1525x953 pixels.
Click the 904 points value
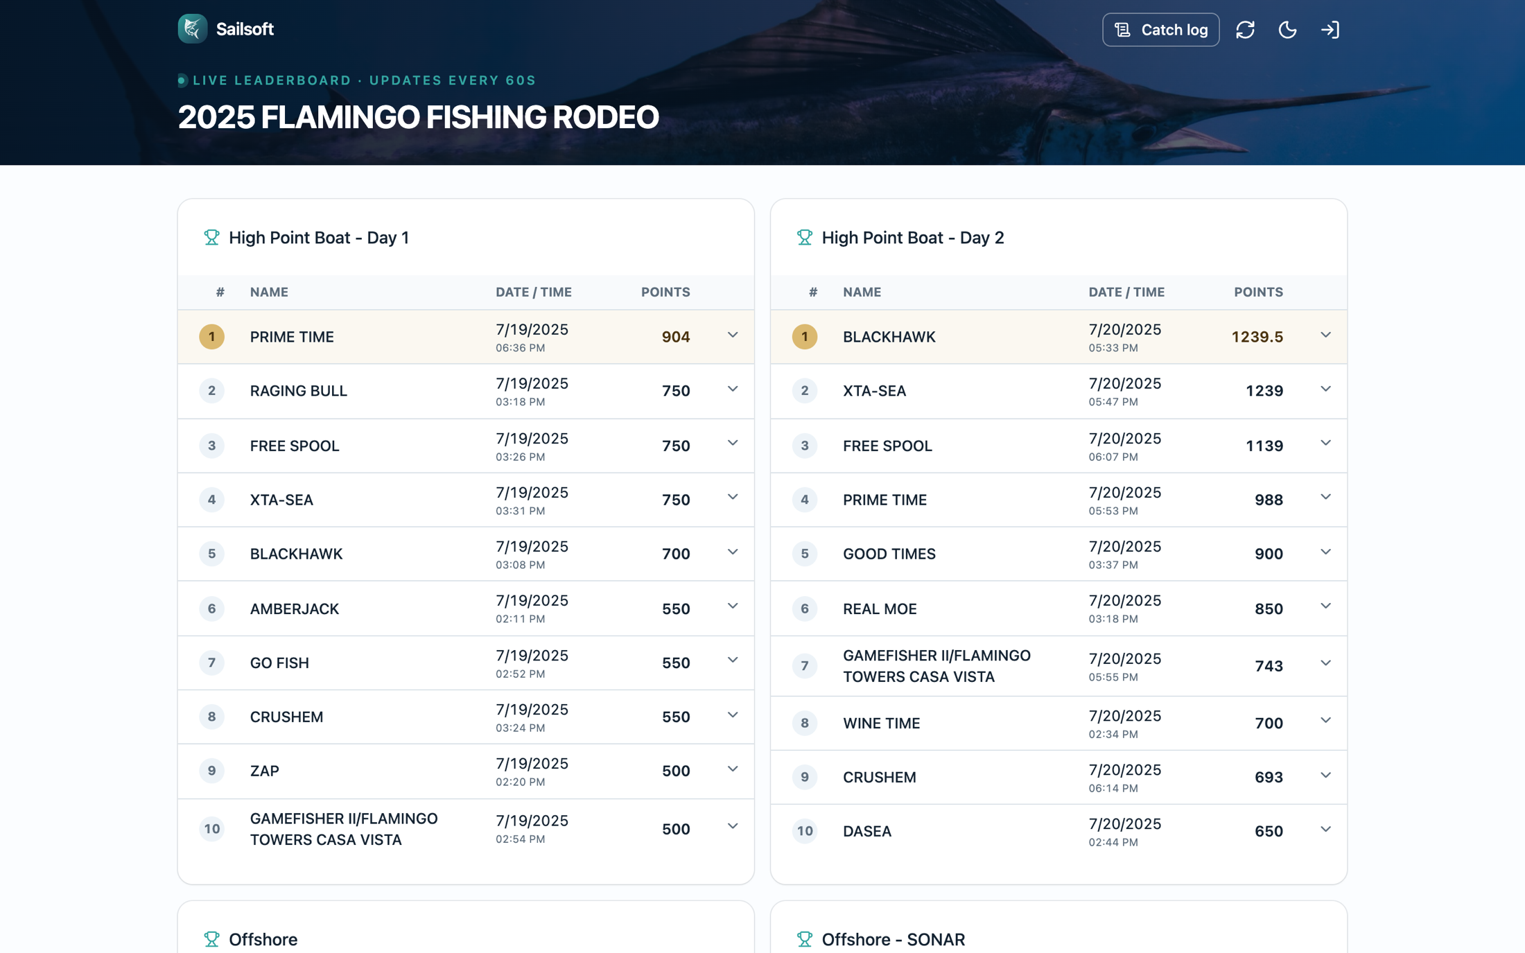(x=676, y=337)
